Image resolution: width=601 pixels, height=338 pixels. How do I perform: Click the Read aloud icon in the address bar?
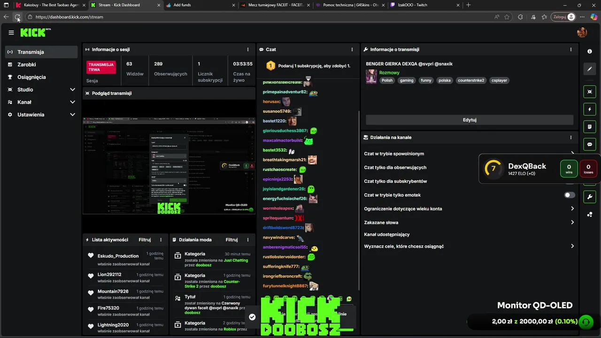coord(497,17)
